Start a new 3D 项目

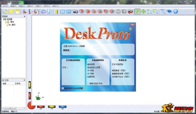(91, 71)
